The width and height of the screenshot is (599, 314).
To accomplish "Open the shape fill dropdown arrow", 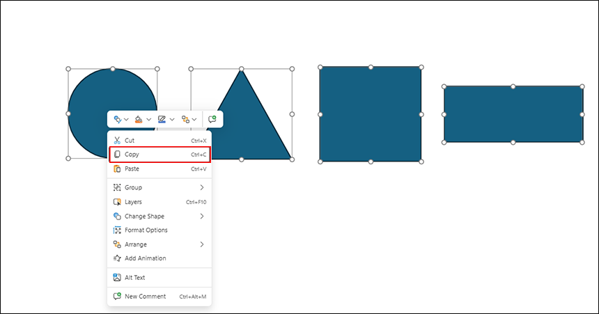I will 149,120.
